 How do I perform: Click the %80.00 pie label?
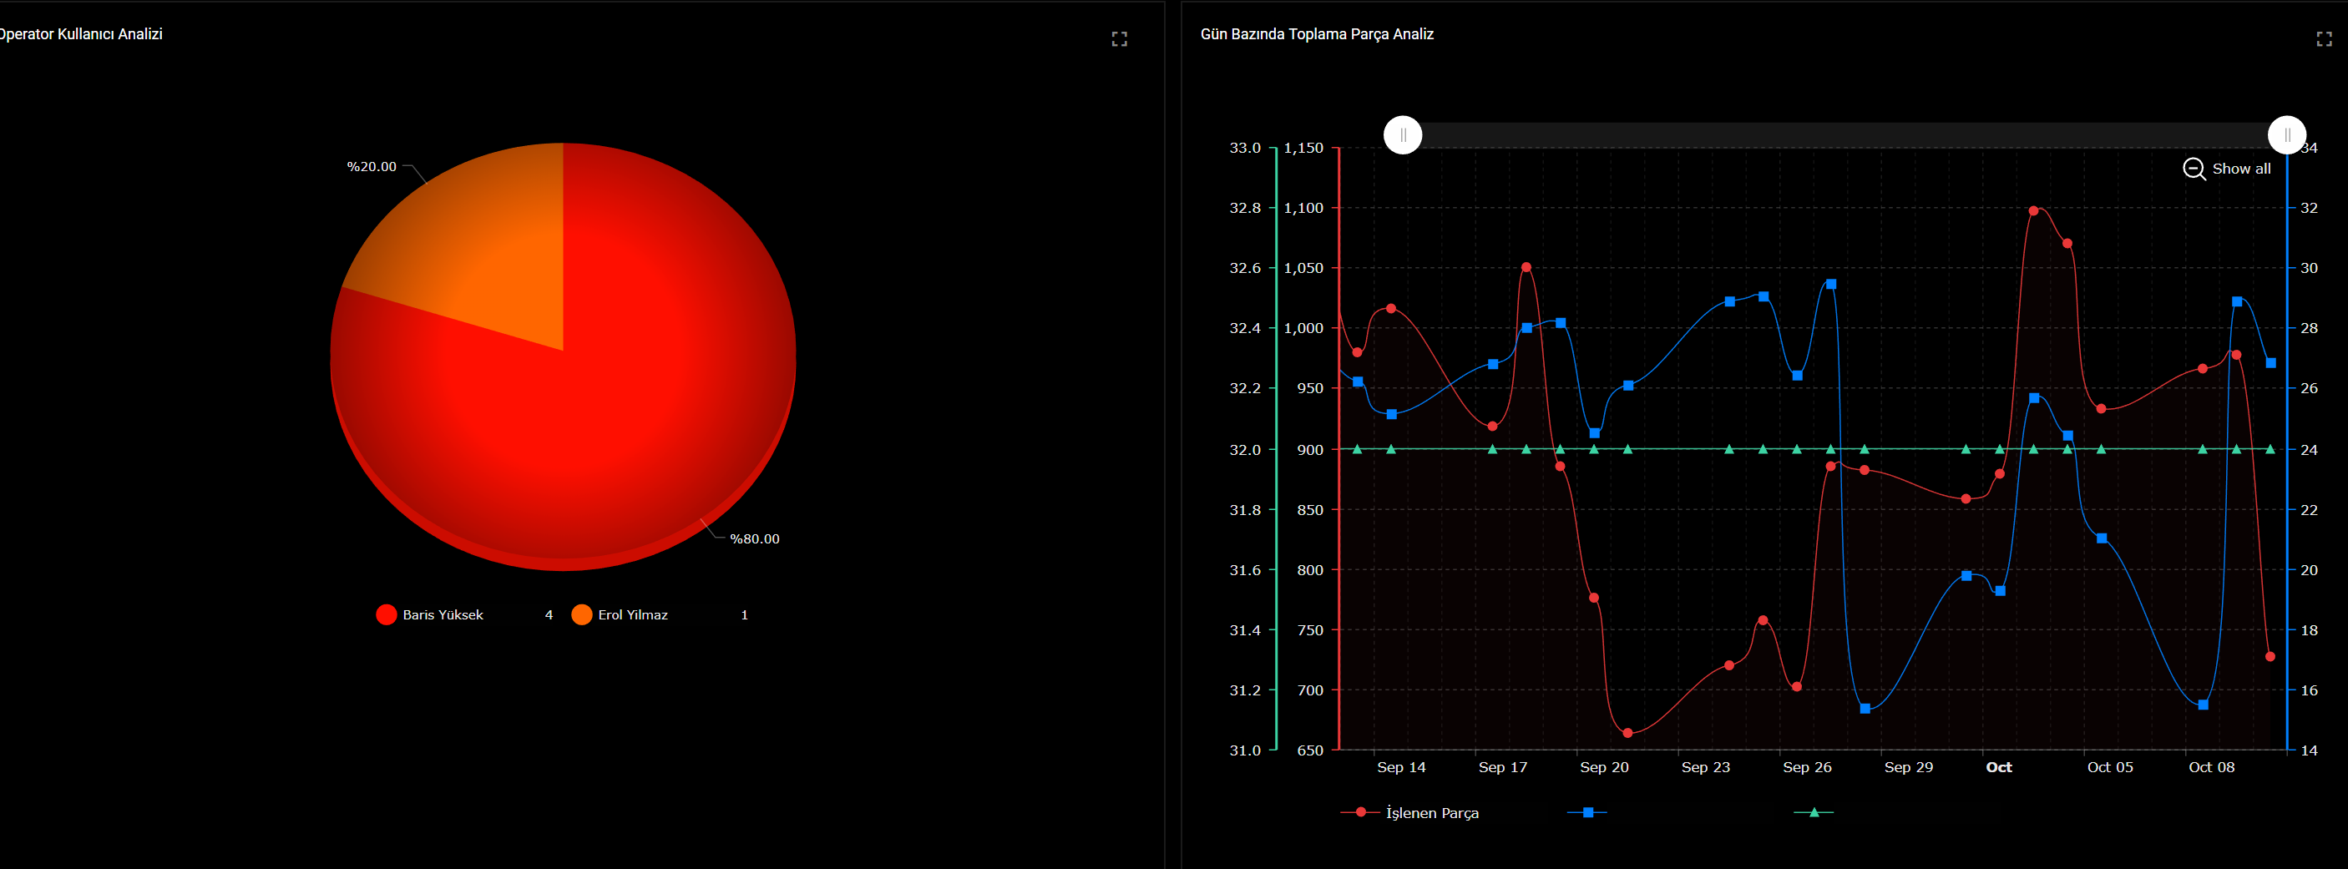pyautogui.click(x=755, y=539)
